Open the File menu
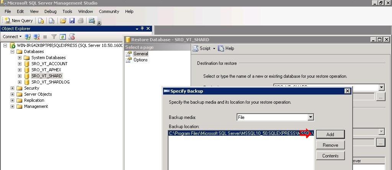 [8, 11]
